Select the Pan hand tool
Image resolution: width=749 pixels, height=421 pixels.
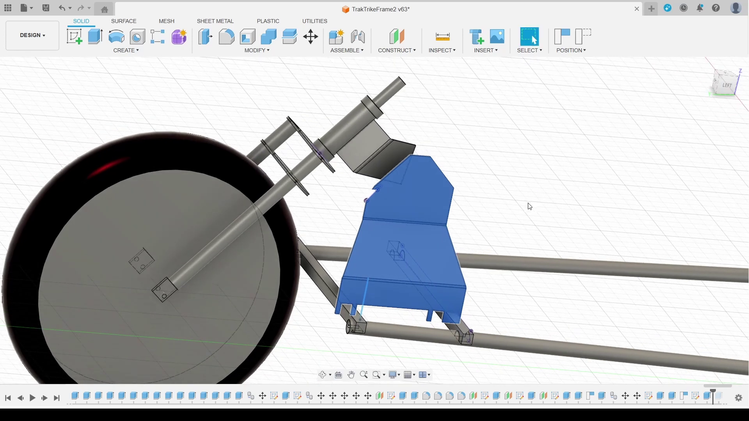pos(351,375)
